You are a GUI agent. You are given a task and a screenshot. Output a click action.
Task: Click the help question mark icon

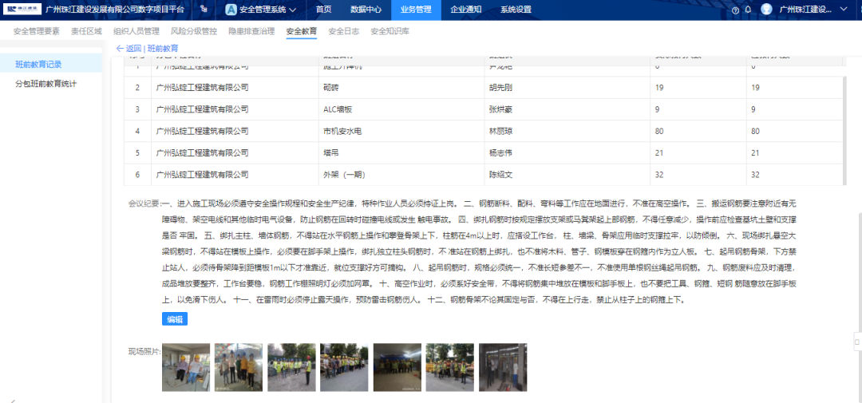(735, 10)
